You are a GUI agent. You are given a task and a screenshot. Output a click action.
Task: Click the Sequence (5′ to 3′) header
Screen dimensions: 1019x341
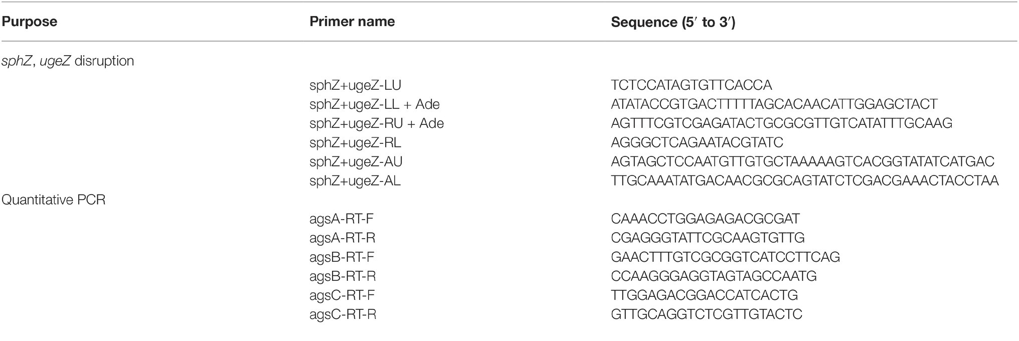673,23
